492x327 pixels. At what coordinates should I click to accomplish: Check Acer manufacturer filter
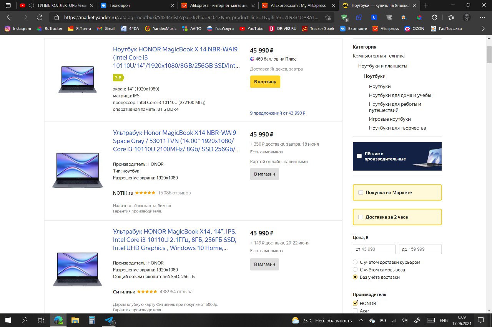coord(355,311)
